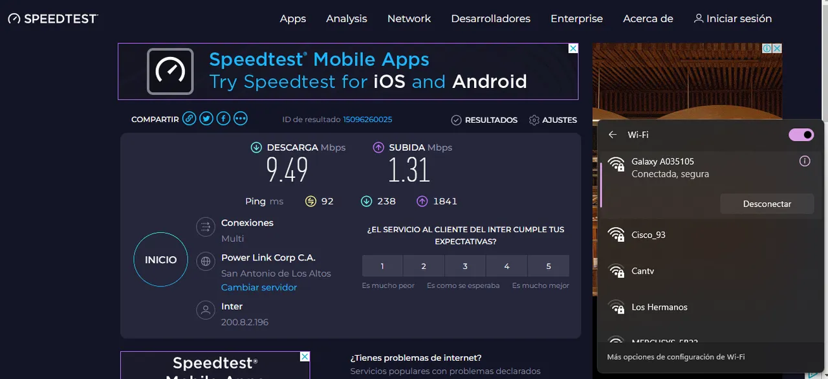The width and height of the screenshot is (828, 379).
Task: Turn off the Wi-Fi toggle switch
Action: pyautogui.click(x=801, y=135)
